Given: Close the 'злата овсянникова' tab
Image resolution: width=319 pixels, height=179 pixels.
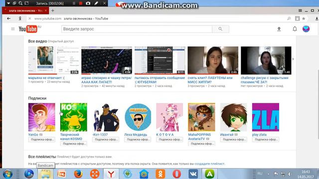Looking at the screenshot, I should tap(46, 10).
